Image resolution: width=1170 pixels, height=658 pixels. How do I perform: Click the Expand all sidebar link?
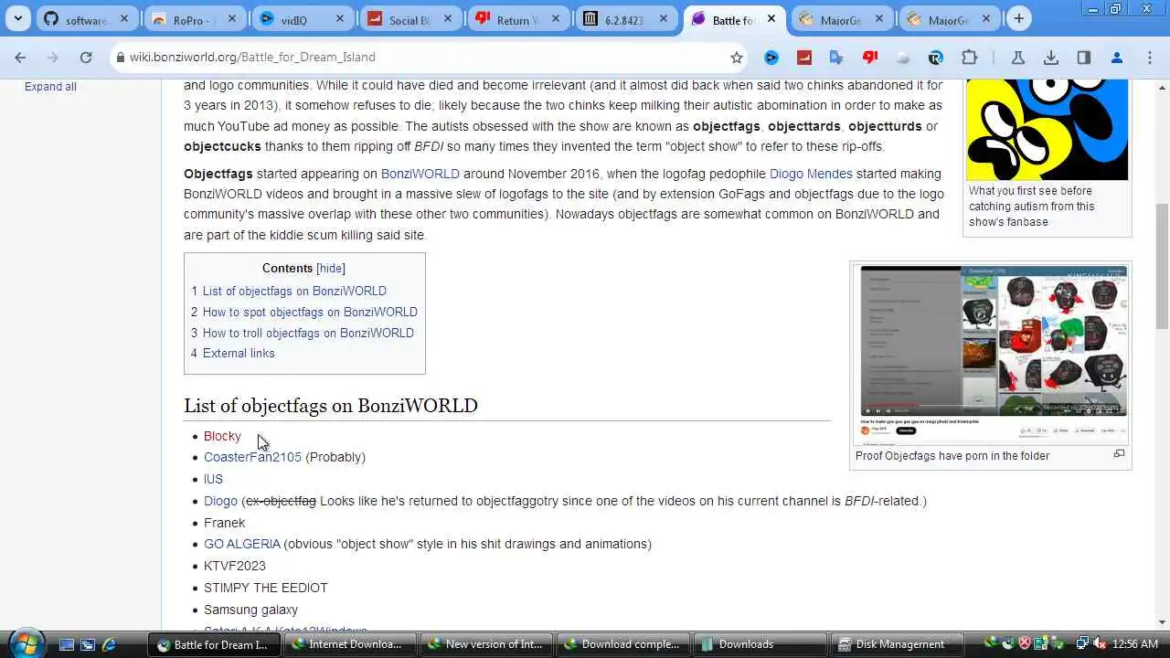coord(50,87)
